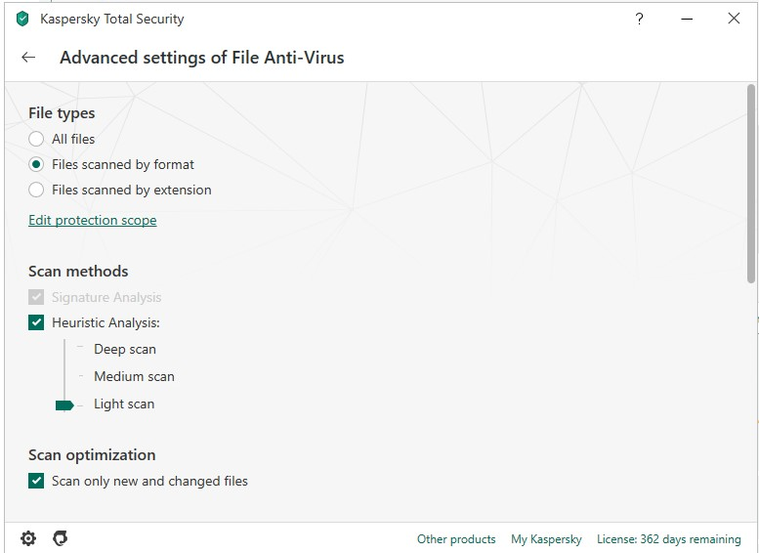Click the help question mark icon
The height and width of the screenshot is (553, 759).
pyautogui.click(x=639, y=19)
